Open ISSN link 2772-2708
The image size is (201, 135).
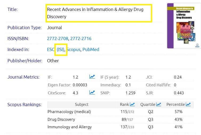(58, 38)
